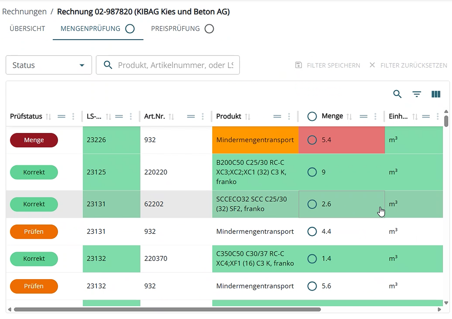Sort the Menge column
452x319 pixels.
[x=349, y=117]
